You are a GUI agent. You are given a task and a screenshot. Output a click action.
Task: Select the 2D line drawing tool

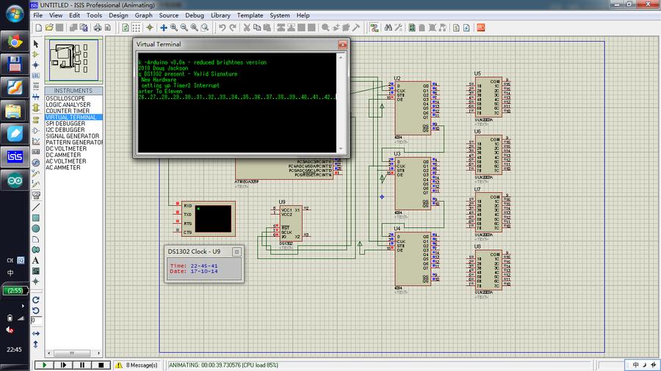coord(36,207)
